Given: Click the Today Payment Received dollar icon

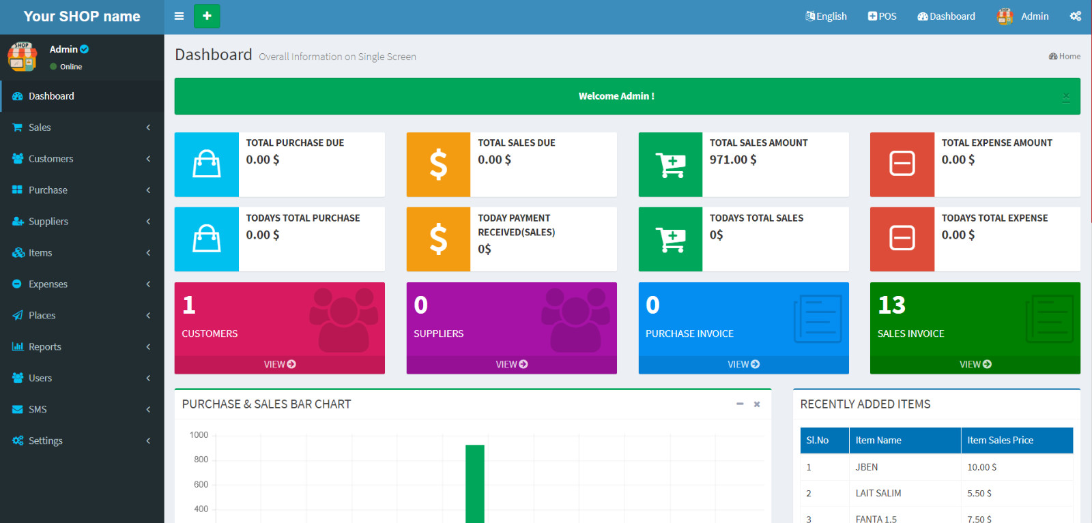Looking at the screenshot, I should click(x=438, y=239).
